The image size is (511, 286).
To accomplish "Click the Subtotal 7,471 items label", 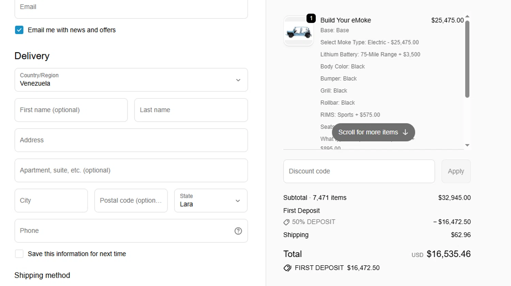I will pyautogui.click(x=315, y=198).
